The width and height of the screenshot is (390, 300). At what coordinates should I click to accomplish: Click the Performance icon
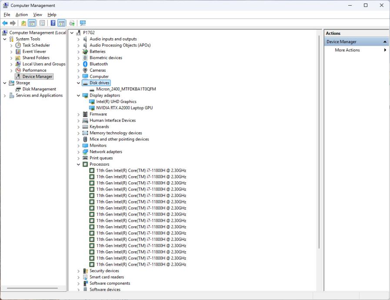click(18, 70)
